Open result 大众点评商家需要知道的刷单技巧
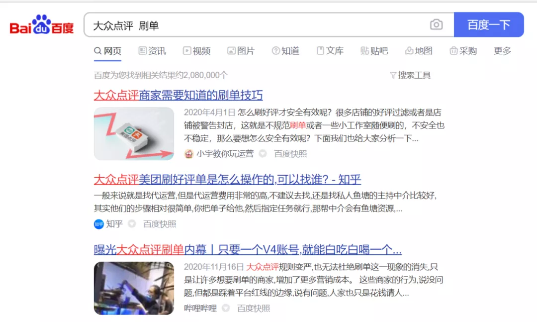 [179, 95]
